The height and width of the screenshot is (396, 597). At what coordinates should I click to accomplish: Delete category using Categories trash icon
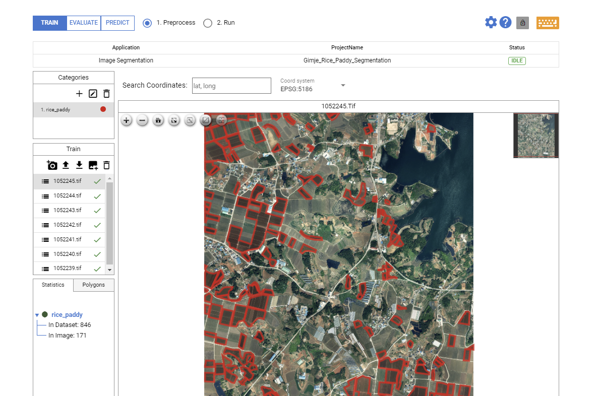[106, 94]
